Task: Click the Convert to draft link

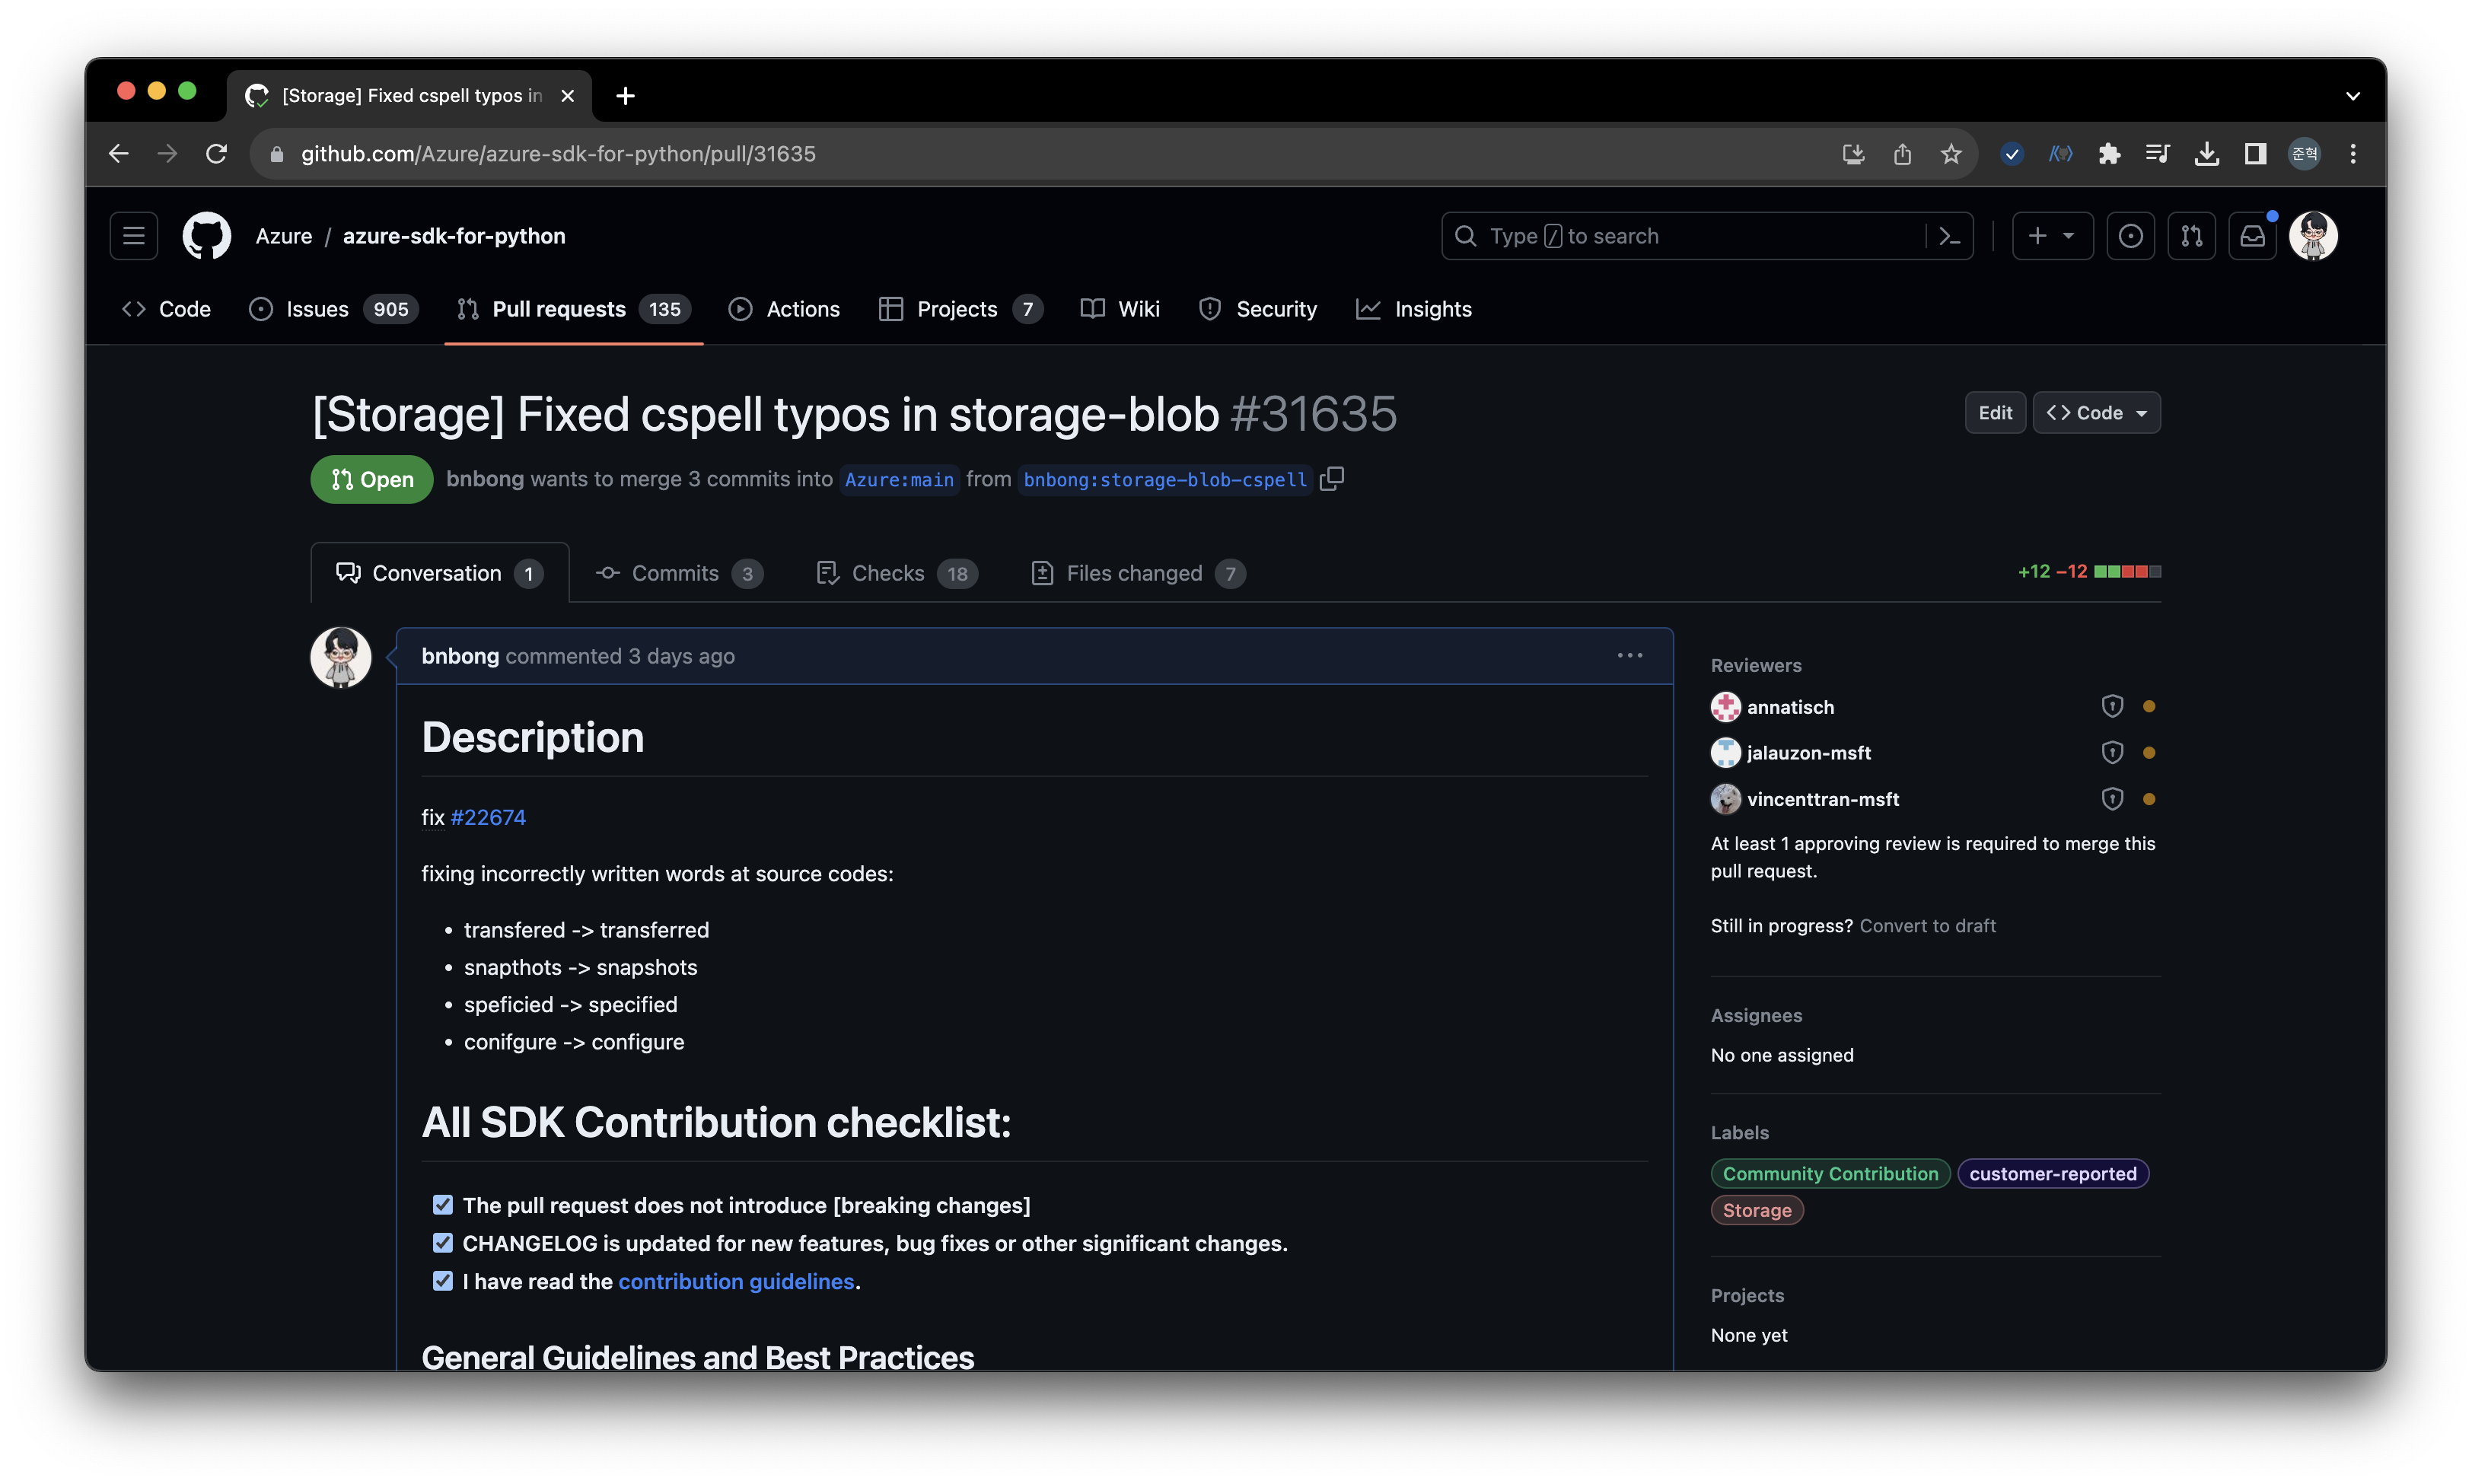Action: pyautogui.click(x=1927, y=926)
